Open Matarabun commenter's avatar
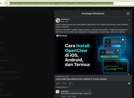Viewport: 134px width, 98px height. pyautogui.click(x=57, y=92)
